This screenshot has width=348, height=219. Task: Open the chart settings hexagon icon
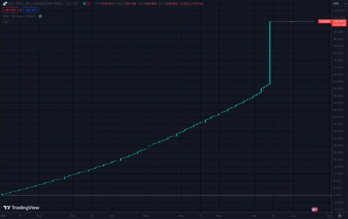(x=340, y=216)
